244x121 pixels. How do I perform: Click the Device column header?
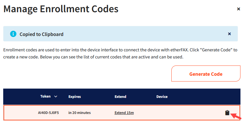click(x=162, y=97)
